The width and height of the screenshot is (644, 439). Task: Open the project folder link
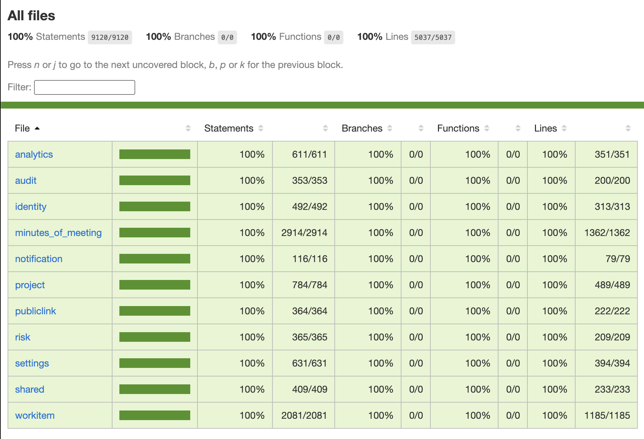pos(30,285)
